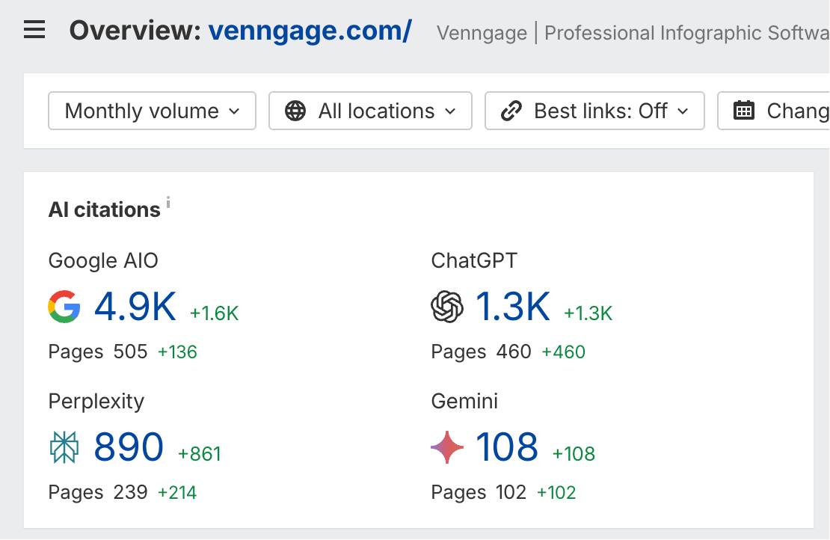
Task: Click Google AIO Pages 505 value
Action: coord(130,352)
